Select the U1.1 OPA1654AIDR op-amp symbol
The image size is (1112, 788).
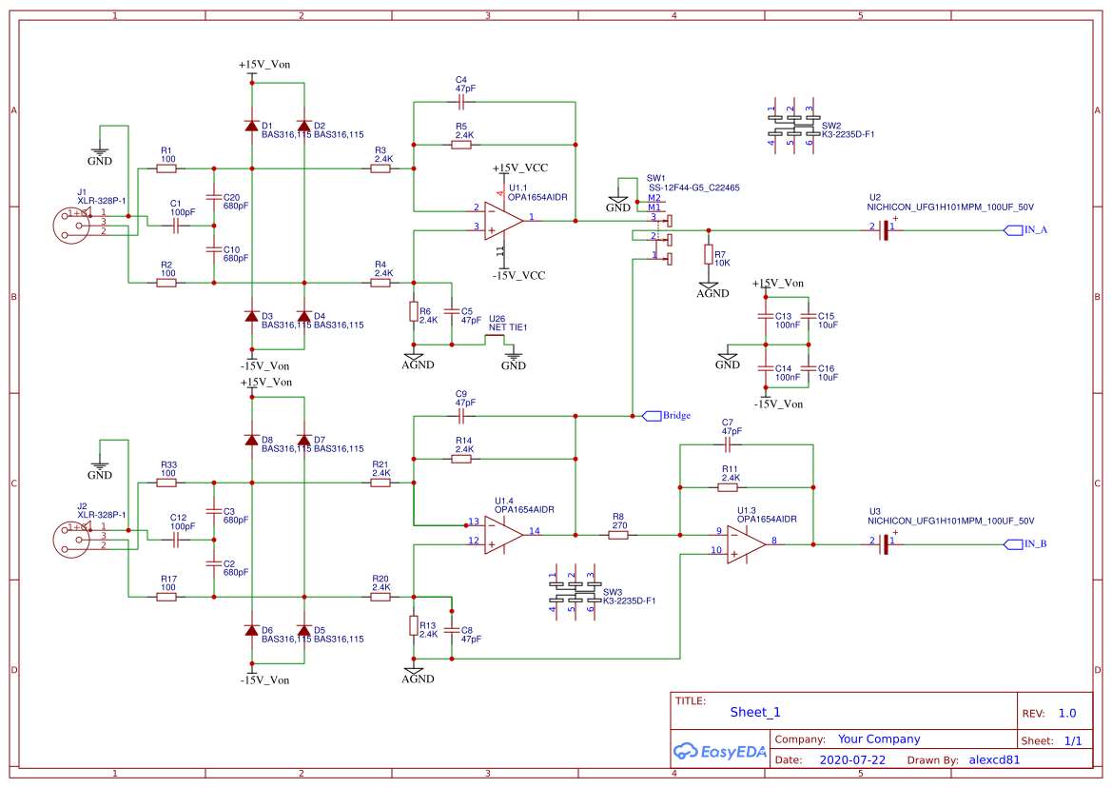pos(499,221)
